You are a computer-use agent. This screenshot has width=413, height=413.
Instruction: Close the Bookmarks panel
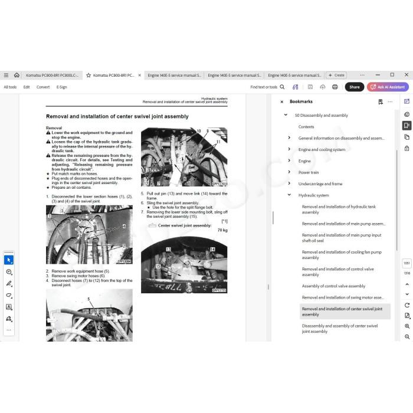282,101
